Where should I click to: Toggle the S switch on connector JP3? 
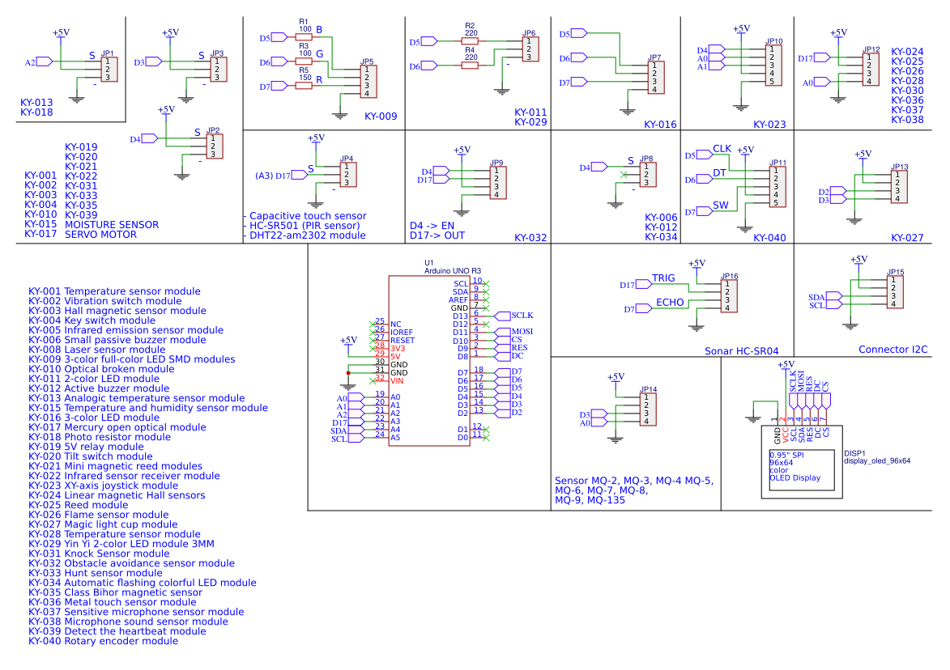tap(200, 57)
